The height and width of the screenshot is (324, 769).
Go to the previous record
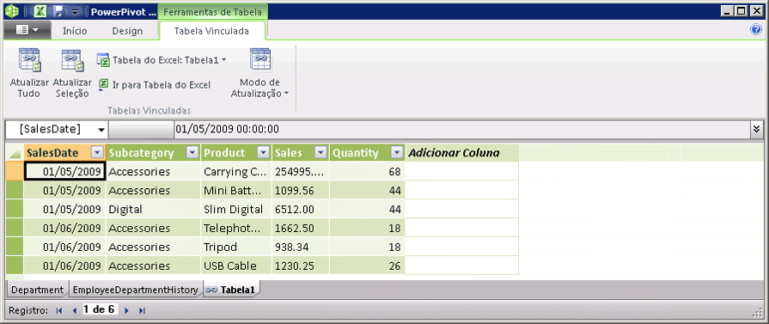point(75,310)
